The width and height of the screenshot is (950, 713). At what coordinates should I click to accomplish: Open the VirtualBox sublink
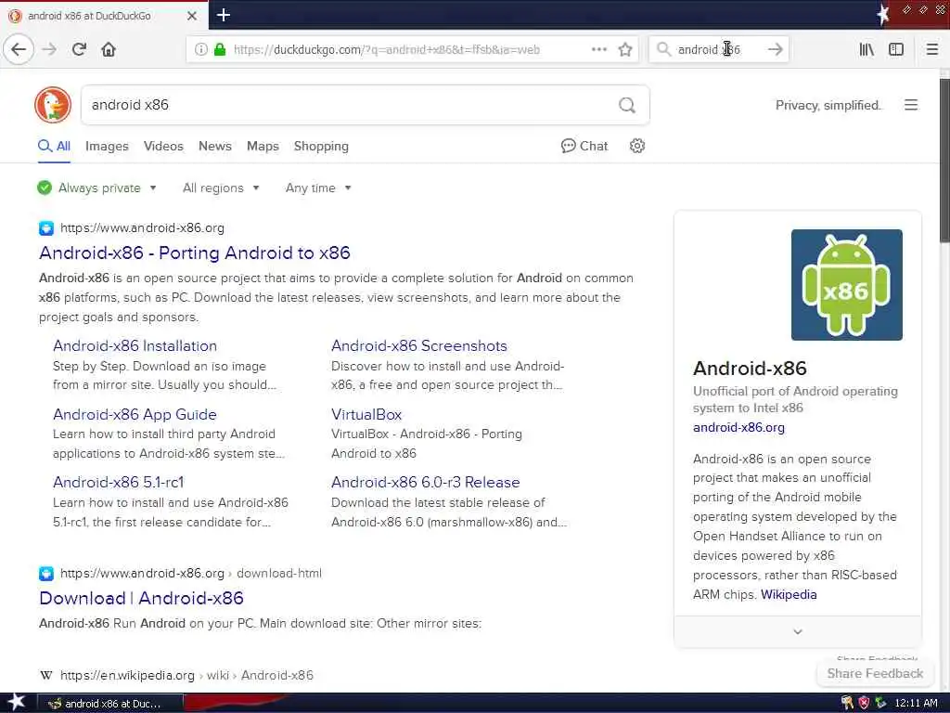[366, 415]
